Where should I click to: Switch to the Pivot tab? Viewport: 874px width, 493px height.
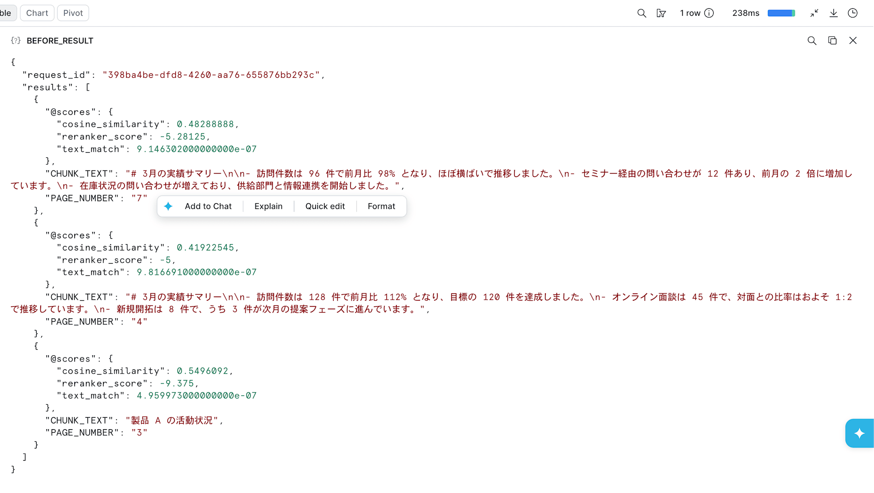point(73,13)
